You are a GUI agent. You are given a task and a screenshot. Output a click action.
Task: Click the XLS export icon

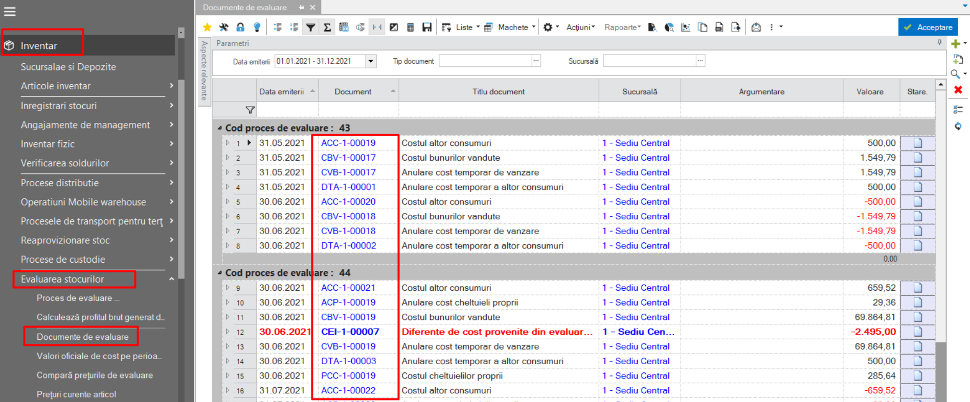coord(719,27)
